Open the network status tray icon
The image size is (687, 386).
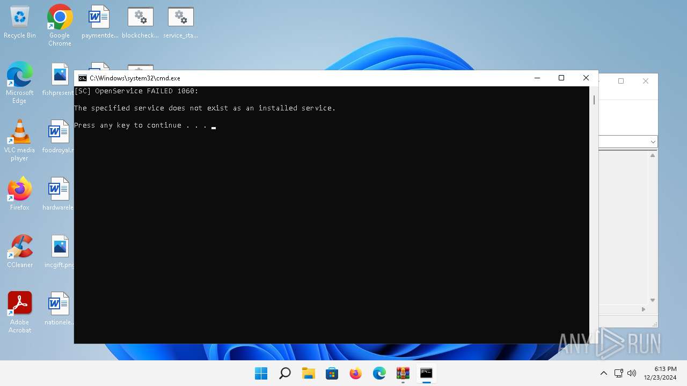click(x=618, y=373)
